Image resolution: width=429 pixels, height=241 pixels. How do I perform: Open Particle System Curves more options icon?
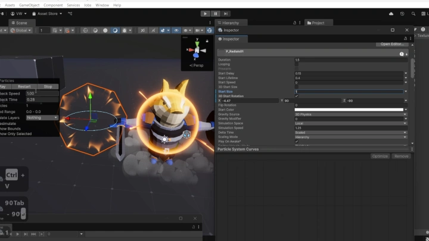[412, 149]
